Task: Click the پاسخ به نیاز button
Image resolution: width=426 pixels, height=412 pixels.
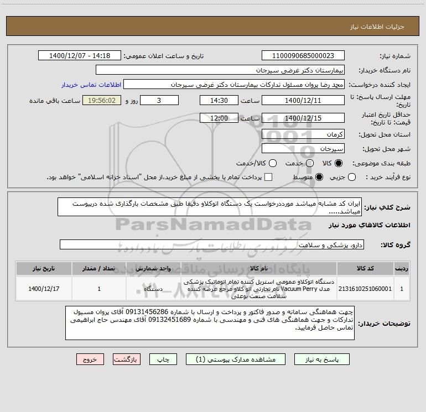Action: 322,359
